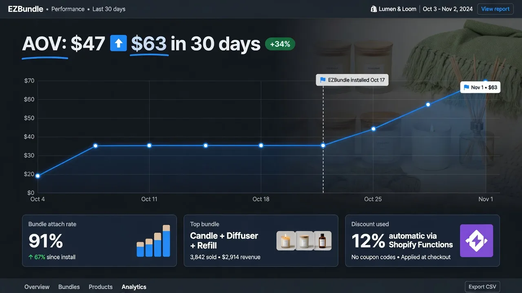The height and width of the screenshot is (293, 522).
Task: Click the EZBundle logo text
Action: (26, 9)
